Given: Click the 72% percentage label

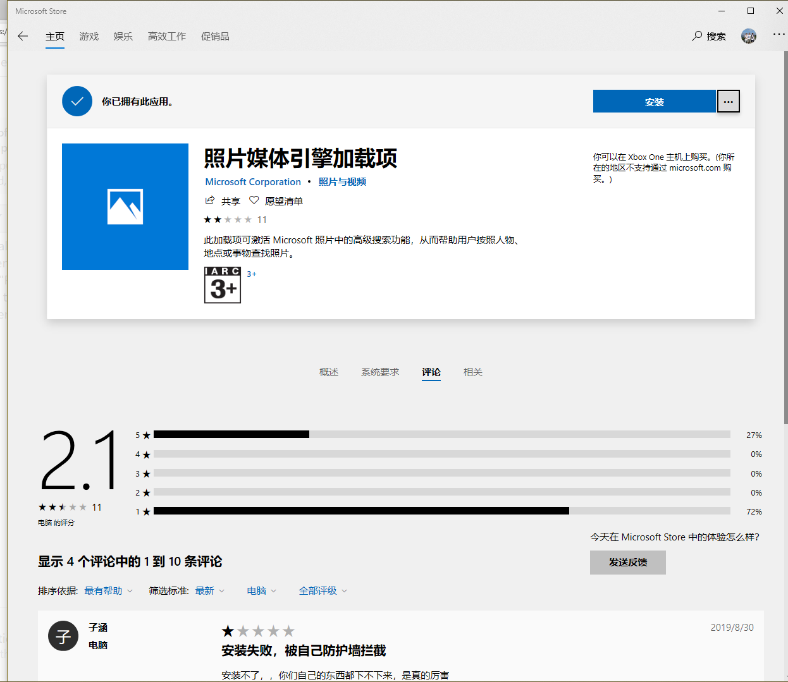Looking at the screenshot, I should (x=754, y=512).
